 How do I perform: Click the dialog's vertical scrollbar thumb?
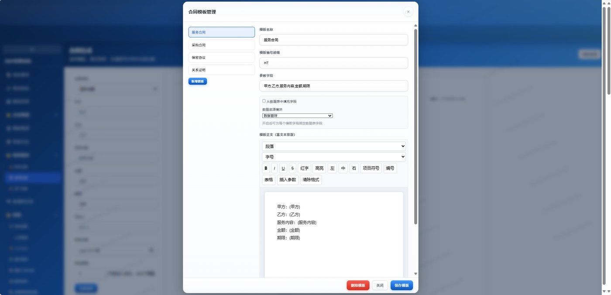coord(415,127)
